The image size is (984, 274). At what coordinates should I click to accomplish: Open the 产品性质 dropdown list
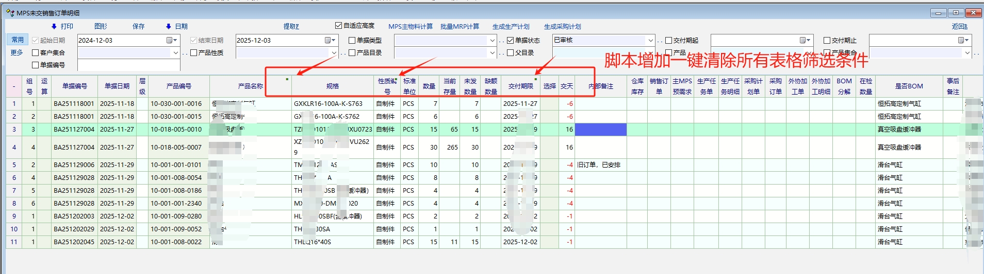point(334,52)
